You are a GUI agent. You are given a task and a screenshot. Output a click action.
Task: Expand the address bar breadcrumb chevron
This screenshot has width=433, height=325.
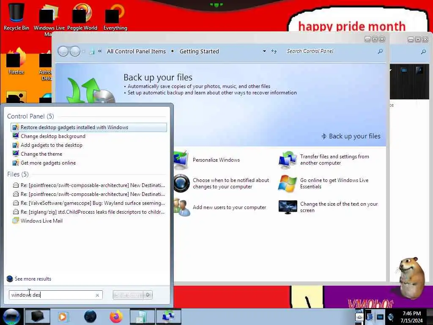100,51
